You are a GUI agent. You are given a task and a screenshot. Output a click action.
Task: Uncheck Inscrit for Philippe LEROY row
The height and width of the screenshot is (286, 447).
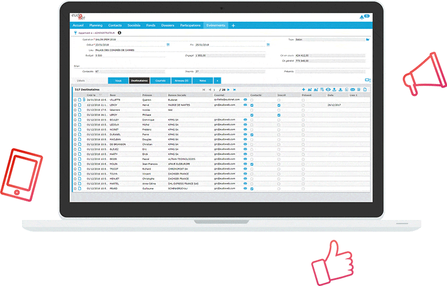(279, 115)
